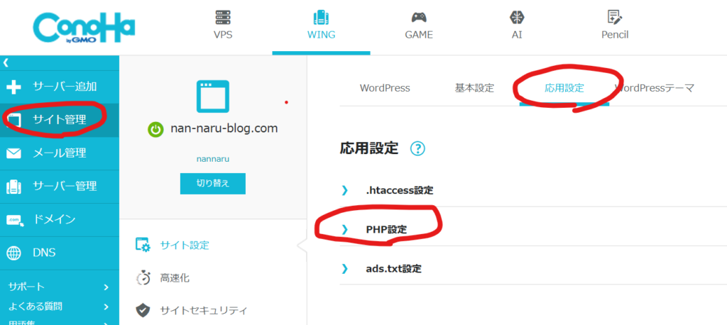Select サイト設定 in the submenu
This screenshot has width=727, height=325.
point(185,245)
